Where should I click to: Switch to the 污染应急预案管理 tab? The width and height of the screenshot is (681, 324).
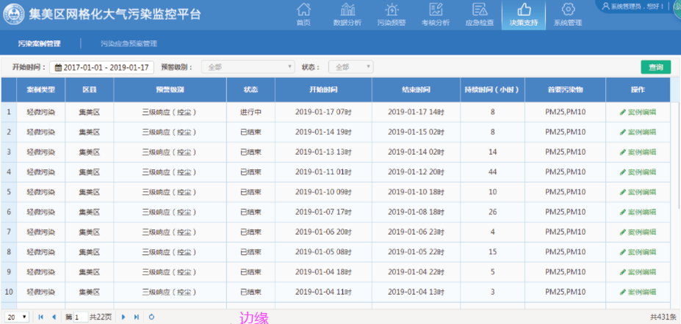[129, 43]
